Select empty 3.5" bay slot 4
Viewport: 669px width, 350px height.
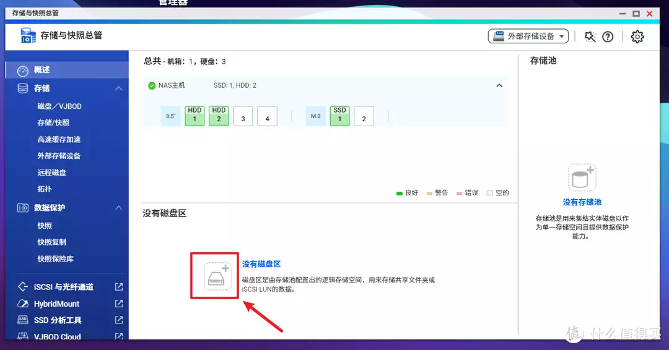click(267, 116)
